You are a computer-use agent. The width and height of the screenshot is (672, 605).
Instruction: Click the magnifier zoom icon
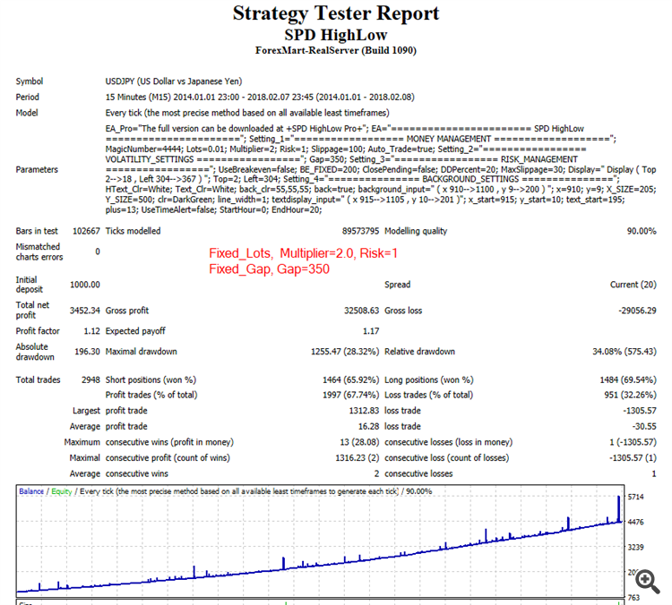coord(648,582)
